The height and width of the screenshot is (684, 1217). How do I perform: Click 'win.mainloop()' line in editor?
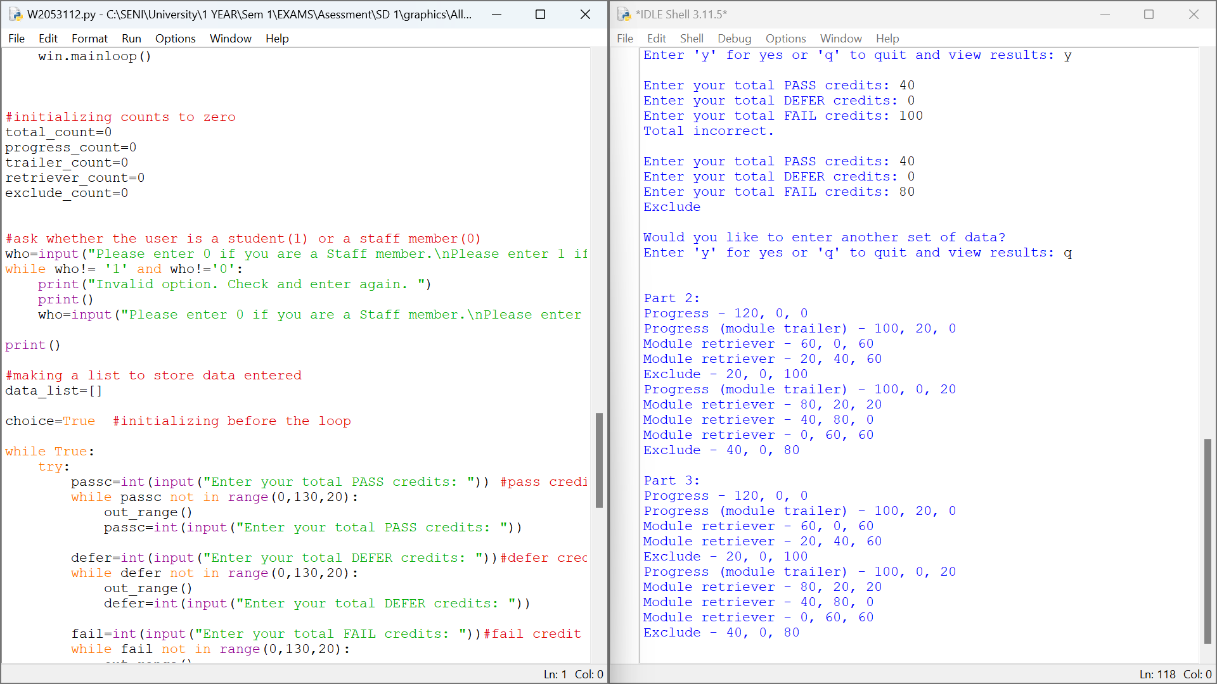[x=94, y=56]
